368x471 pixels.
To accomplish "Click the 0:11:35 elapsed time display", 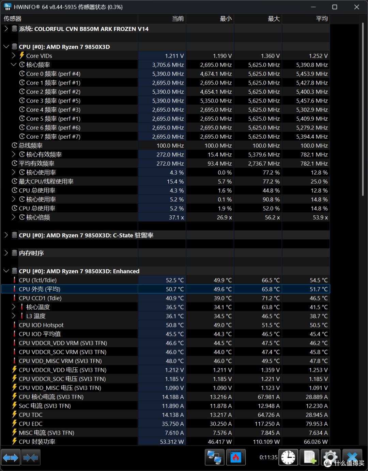I will click(x=269, y=457).
